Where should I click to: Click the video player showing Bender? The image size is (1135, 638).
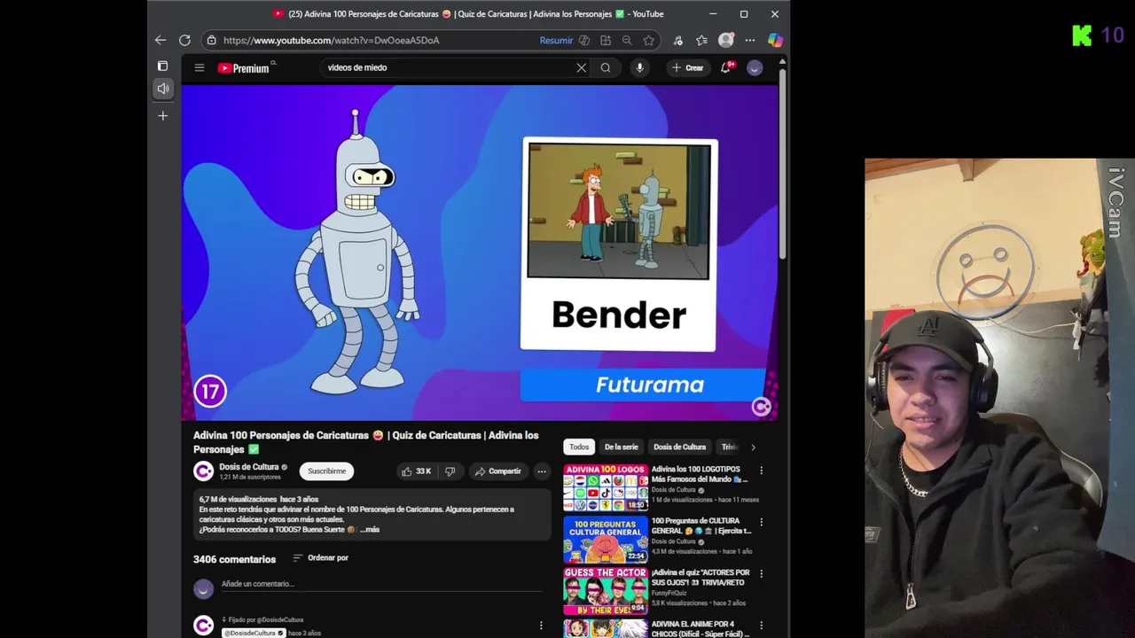point(480,253)
